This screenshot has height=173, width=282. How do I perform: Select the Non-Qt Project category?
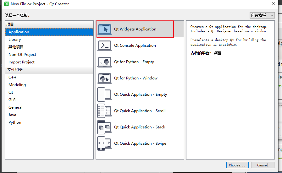point(49,55)
